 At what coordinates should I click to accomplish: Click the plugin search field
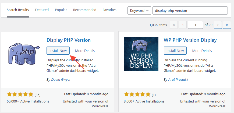[190, 10]
